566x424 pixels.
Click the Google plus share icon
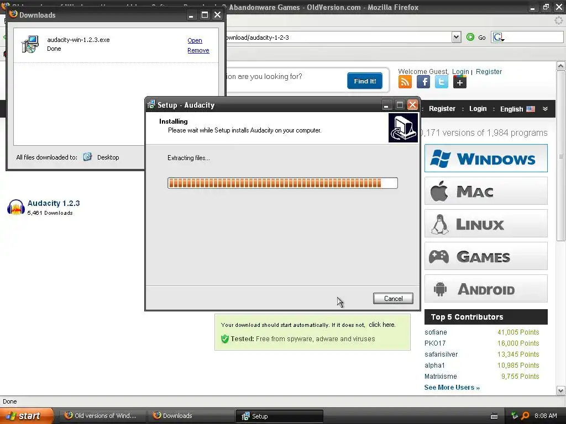[459, 82]
